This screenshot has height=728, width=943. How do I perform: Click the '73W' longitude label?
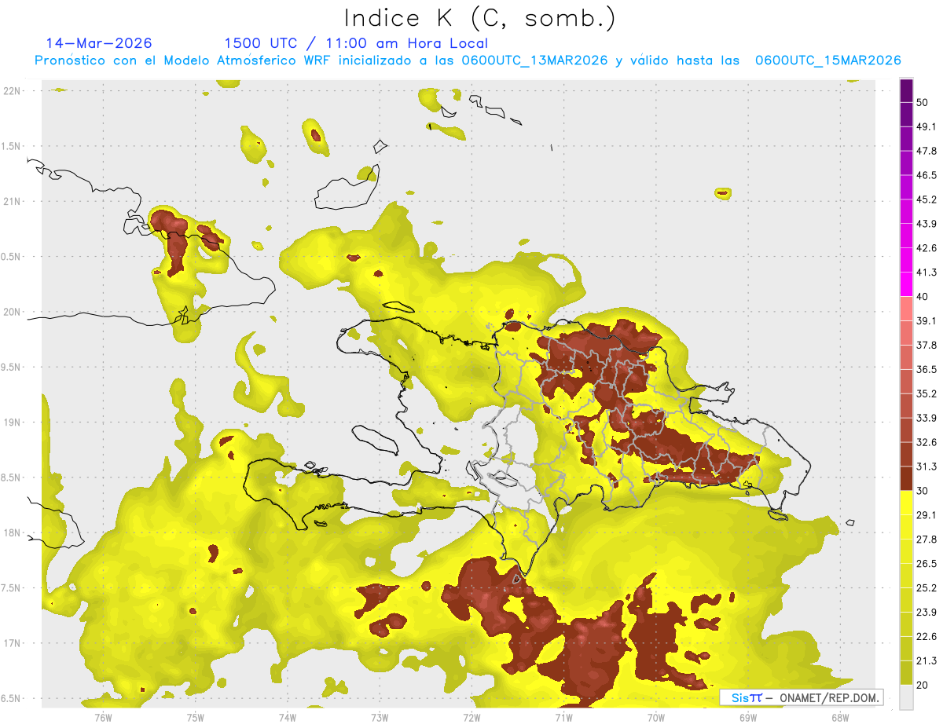click(380, 717)
